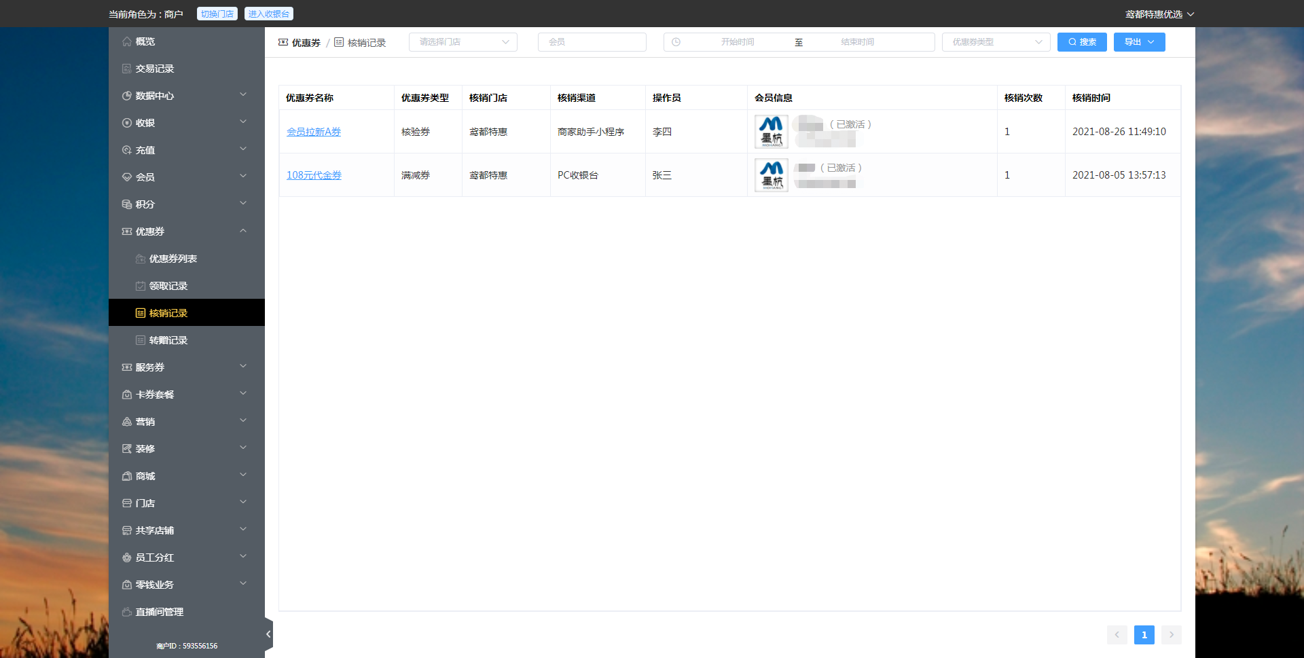Click the 领取记录 submenu icon
1304x658 pixels.
(x=141, y=286)
